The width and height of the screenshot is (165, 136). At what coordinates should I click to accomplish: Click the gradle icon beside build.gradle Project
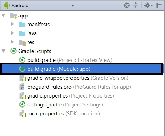pos(22,60)
